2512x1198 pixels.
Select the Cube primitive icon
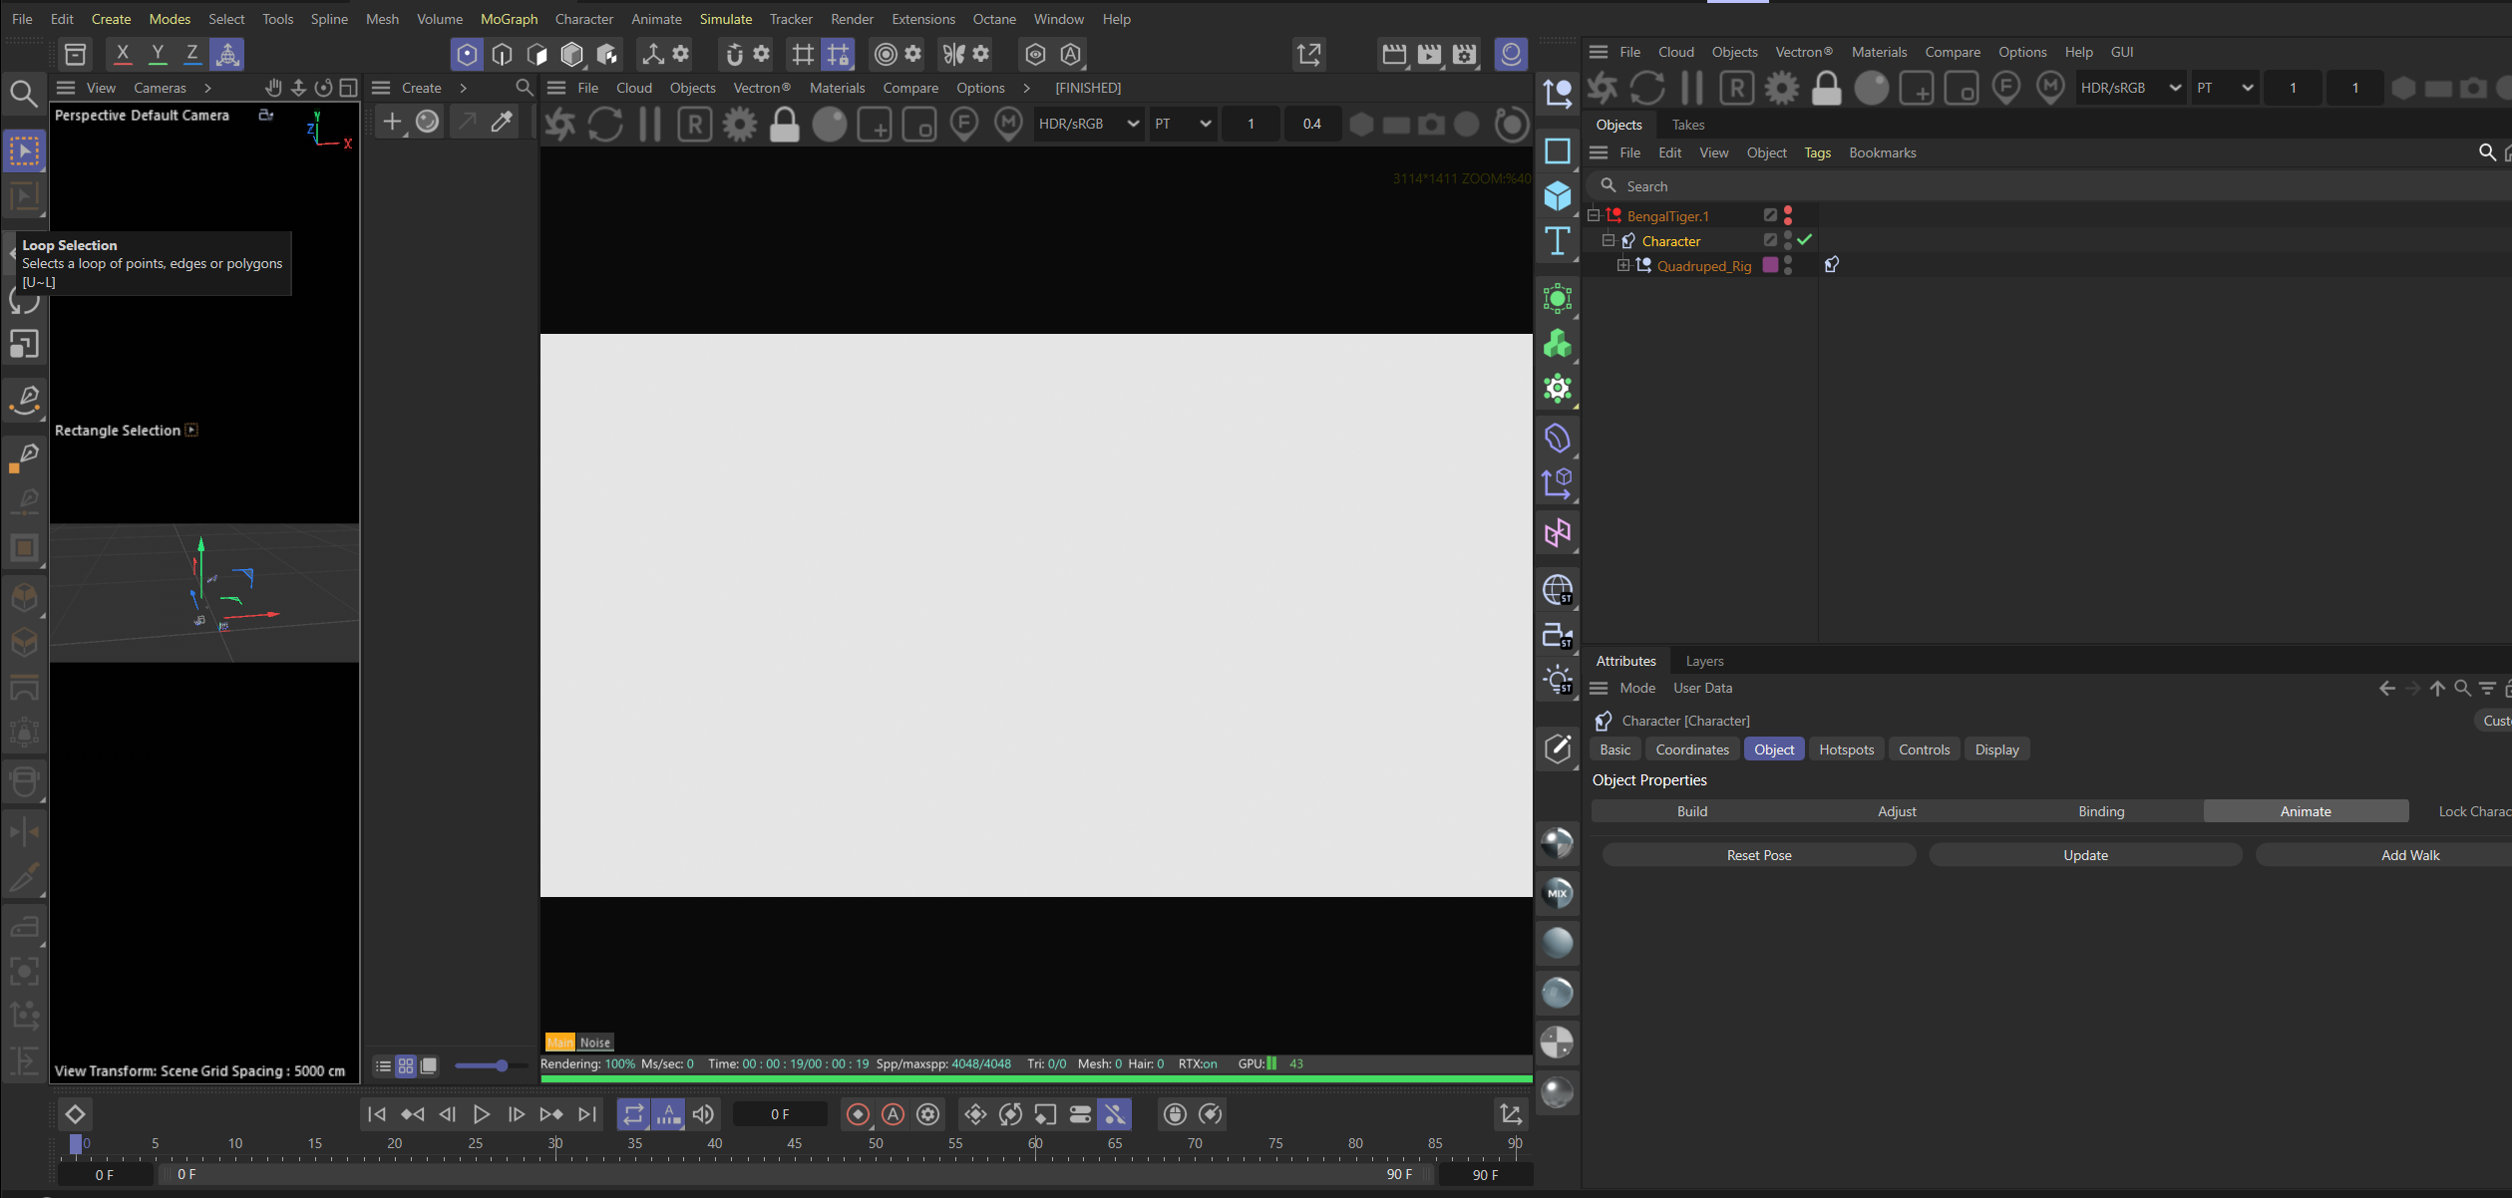pos(1557,196)
